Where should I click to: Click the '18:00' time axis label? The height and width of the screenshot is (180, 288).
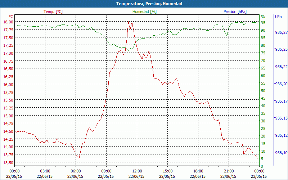coord(198,171)
